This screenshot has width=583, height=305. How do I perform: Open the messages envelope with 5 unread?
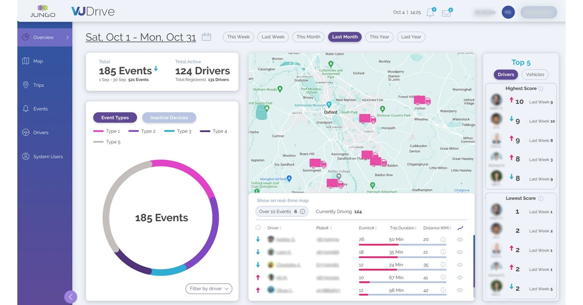446,12
